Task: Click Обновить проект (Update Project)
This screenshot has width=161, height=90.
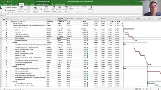Action: tap(75, 9)
